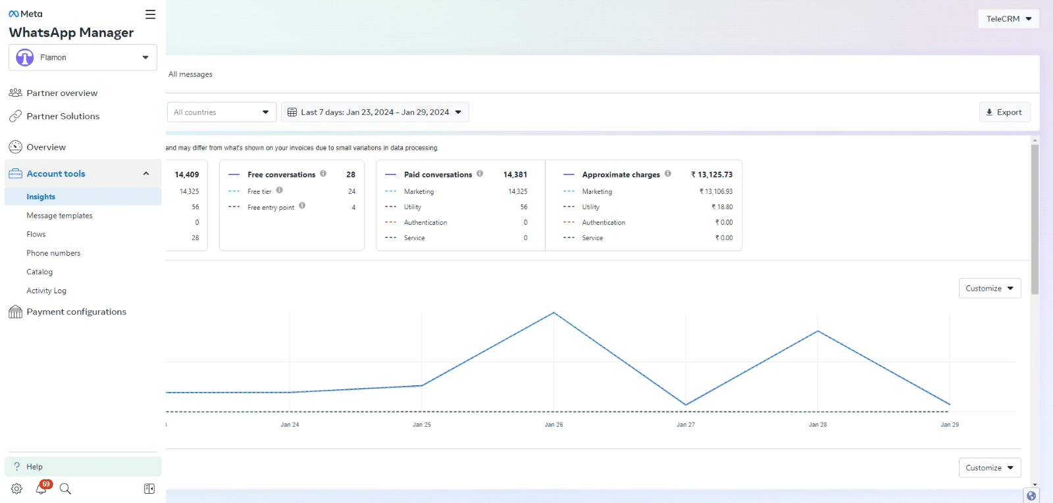The width and height of the screenshot is (1053, 503).
Task: Open Help link in sidebar
Action: 34,467
